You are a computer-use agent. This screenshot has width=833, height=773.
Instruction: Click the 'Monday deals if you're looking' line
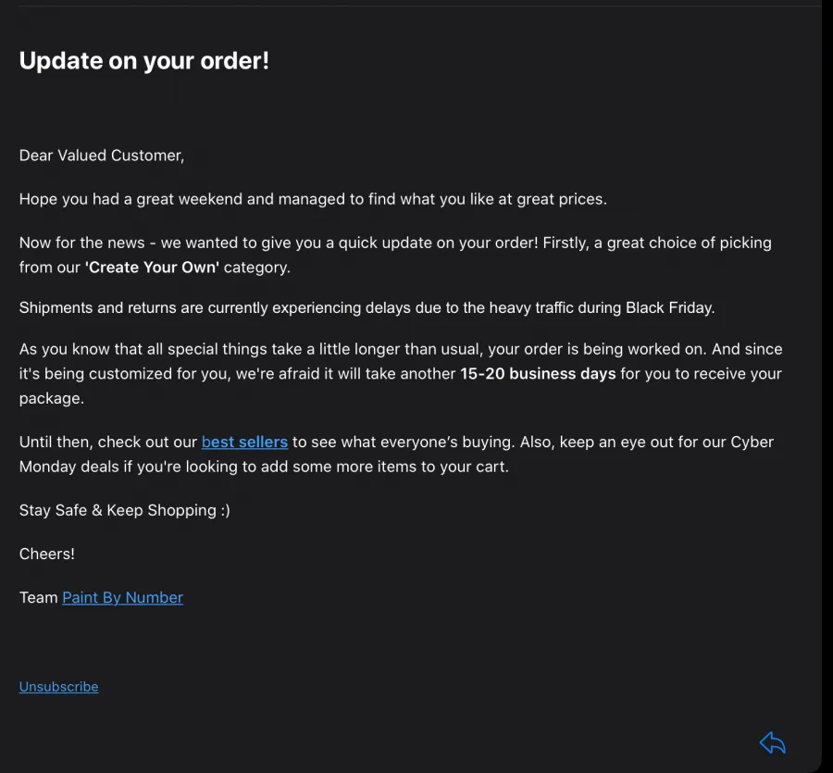tap(264, 467)
